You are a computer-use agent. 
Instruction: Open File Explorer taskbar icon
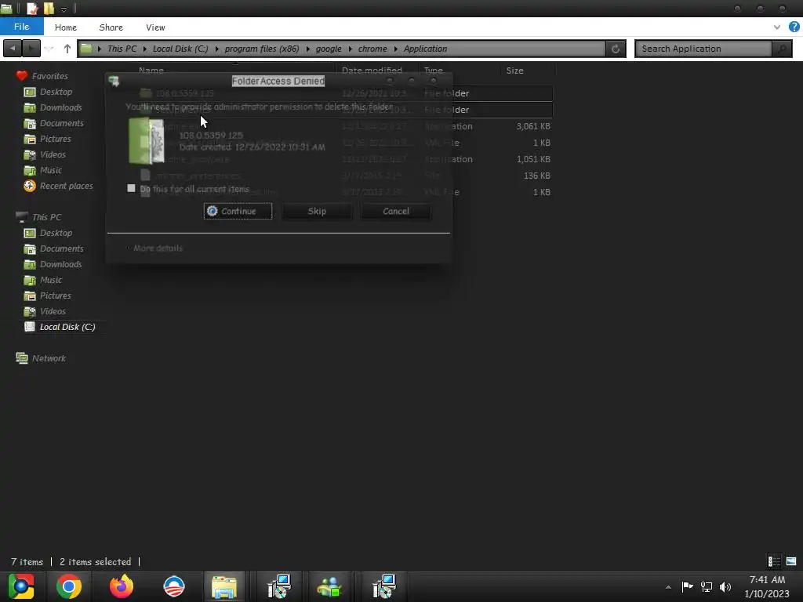point(224,586)
